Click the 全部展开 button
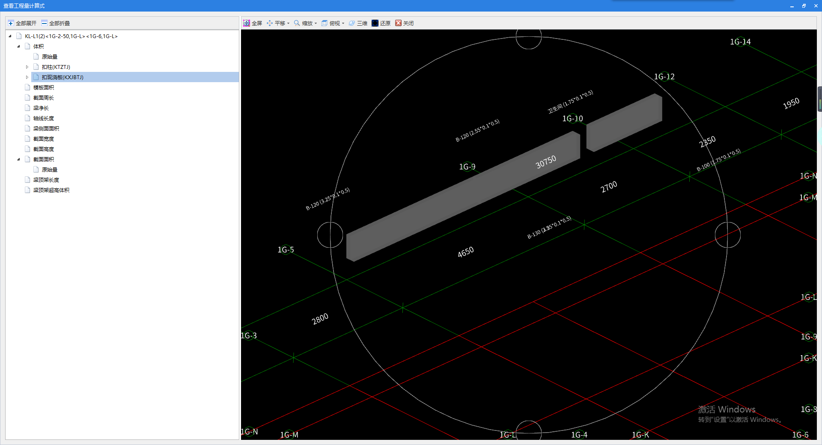The width and height of the screenshot is (822, 445). click(22, 23)
